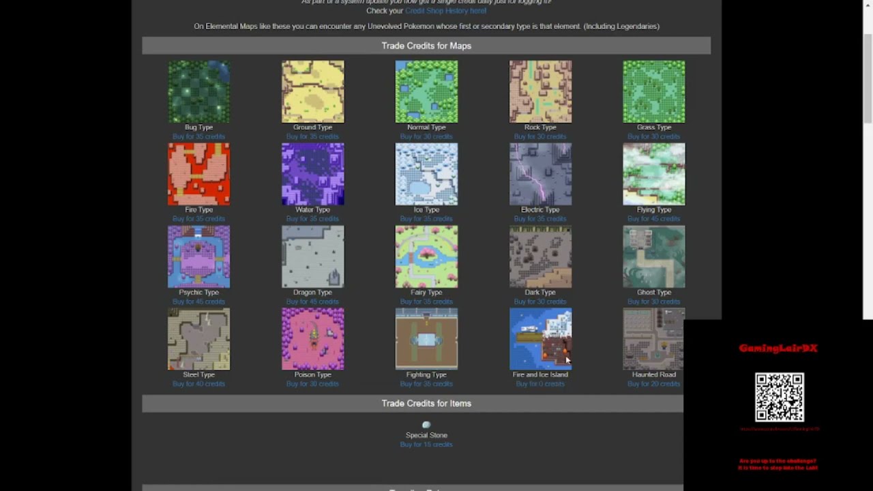Open the Credit Shop History link

[445, 11]
